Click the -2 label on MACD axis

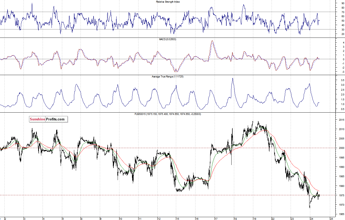click(343, 68)
